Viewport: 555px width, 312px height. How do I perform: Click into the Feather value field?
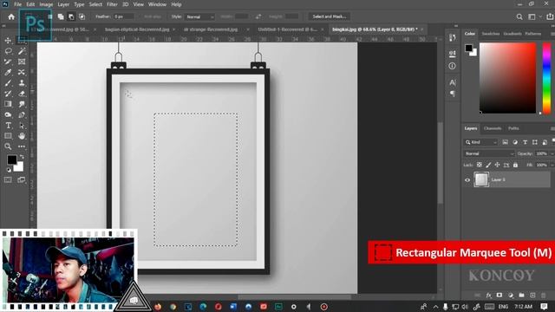pyautogui.click(x=123, y=16)
